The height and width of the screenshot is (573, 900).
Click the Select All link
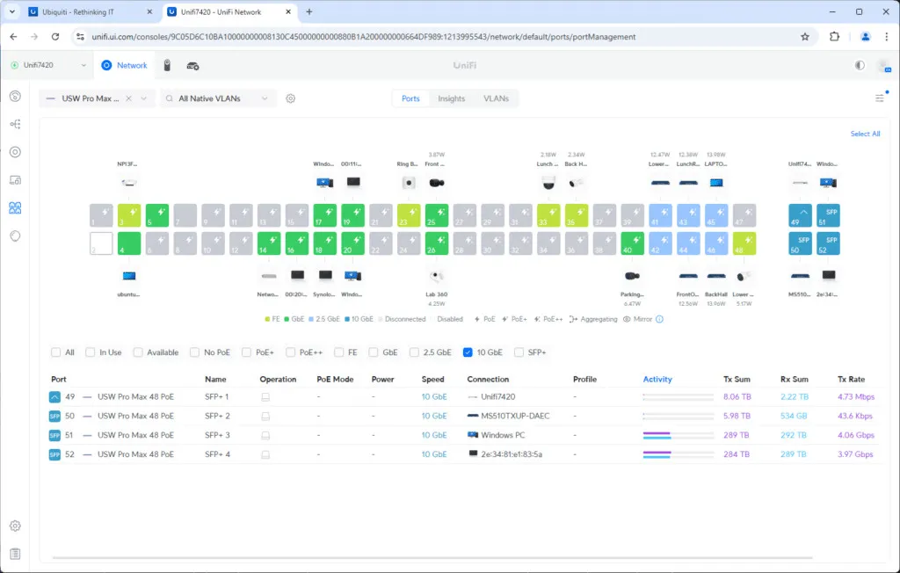coord(865,134)
